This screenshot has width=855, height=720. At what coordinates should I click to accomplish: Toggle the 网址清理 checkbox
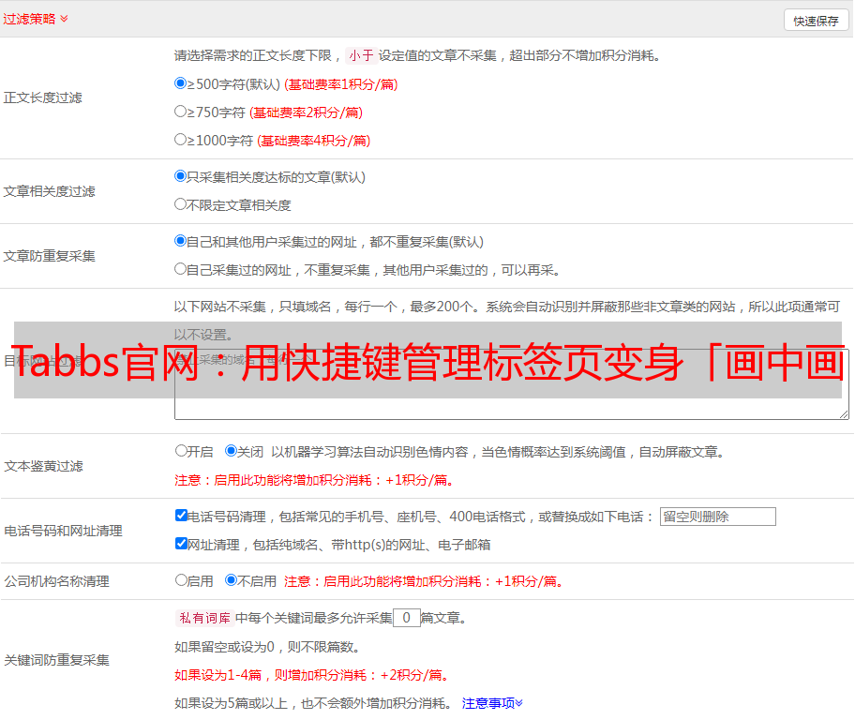[x=181, y=544]
